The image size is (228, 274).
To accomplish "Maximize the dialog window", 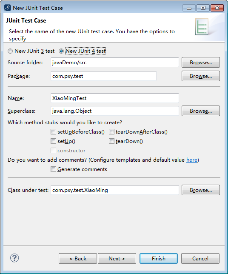I will pos(203,8).
